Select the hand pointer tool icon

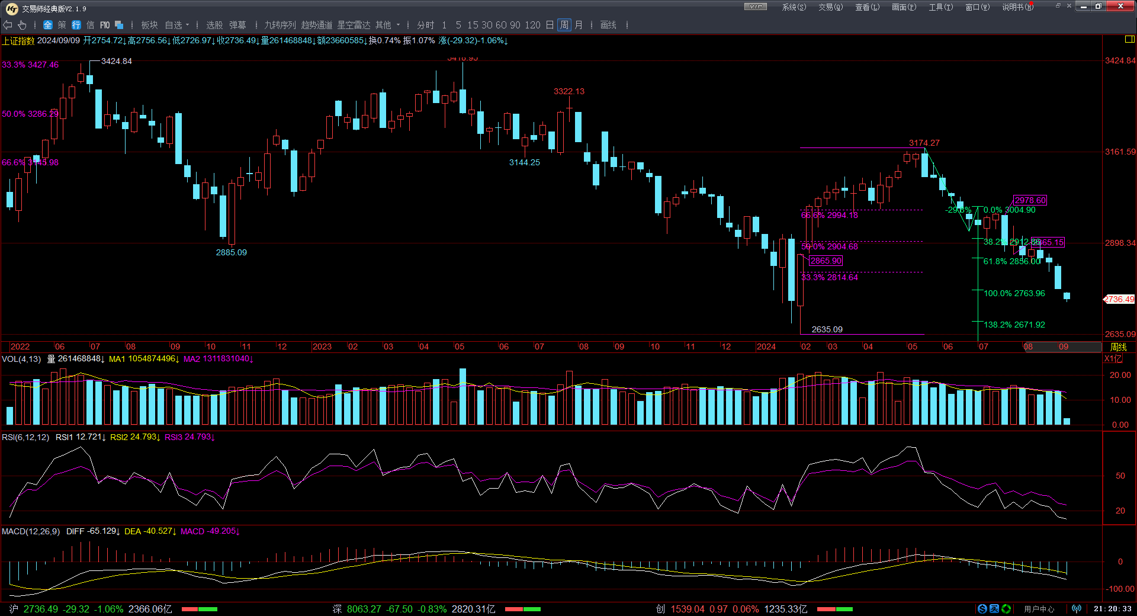click(22, 25)
